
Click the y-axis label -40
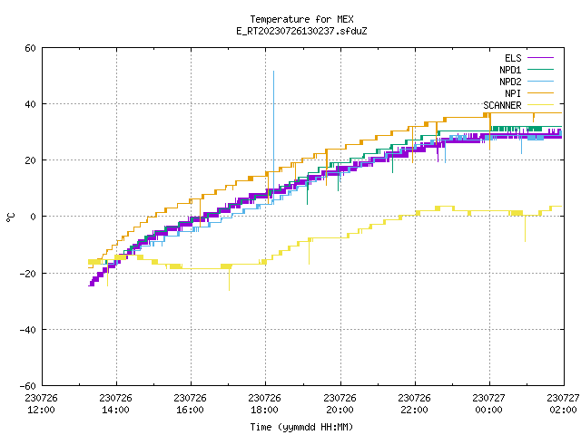point(28,330)
